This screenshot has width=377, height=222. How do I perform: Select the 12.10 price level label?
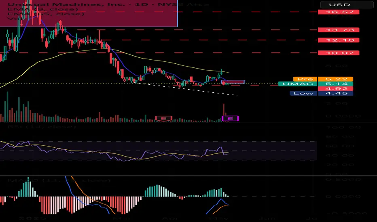pos(339,40)
